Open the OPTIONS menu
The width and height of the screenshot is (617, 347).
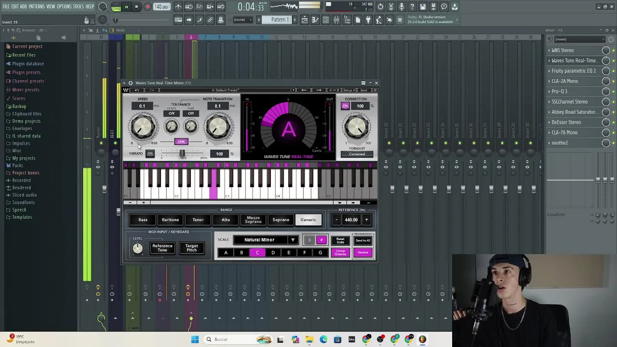[x=64, y=7]
